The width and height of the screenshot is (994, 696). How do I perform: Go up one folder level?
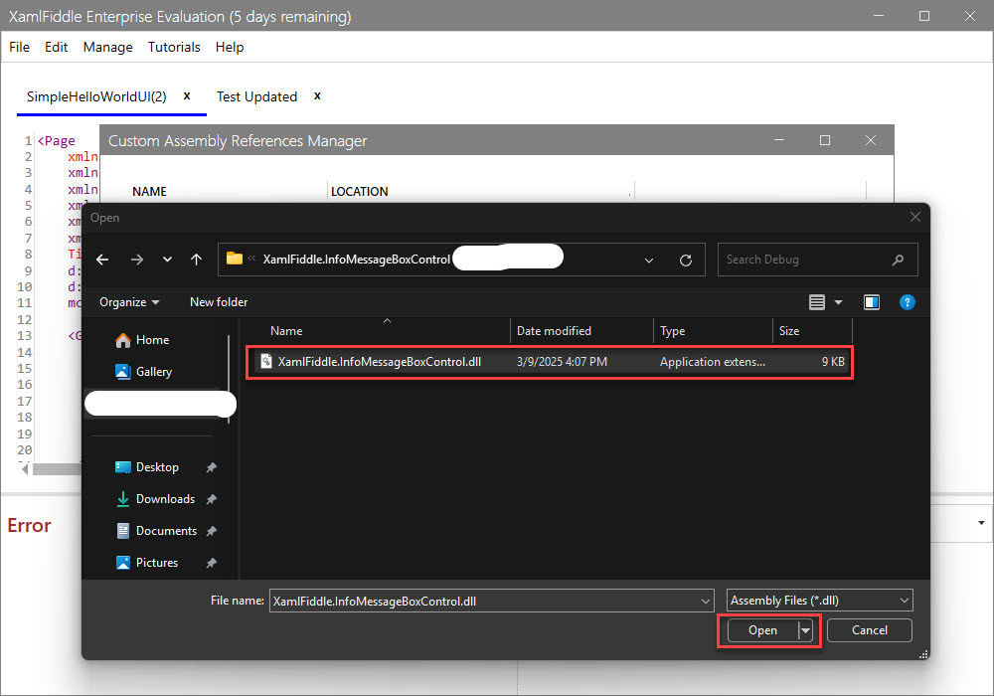point(197,260)
